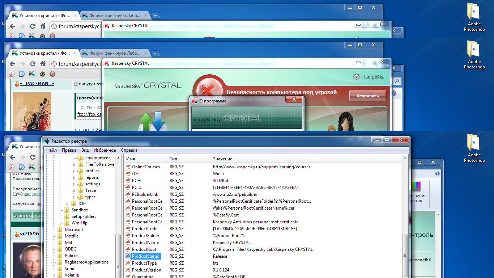This screenshot has height=278, width=494.
Task: Click the value '9.1.0.124'
Action: click(221, 270)
